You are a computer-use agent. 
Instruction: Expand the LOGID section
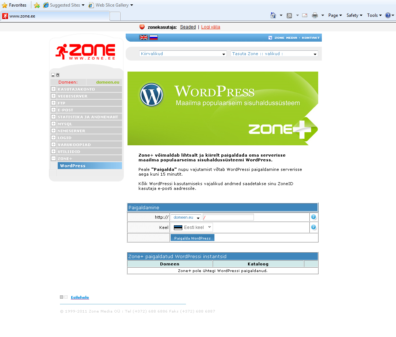[x=54, y=138]
